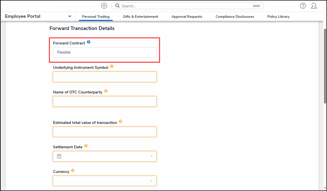Click the Name of OTC Counterparty help icon

click(x=106, y=91)
